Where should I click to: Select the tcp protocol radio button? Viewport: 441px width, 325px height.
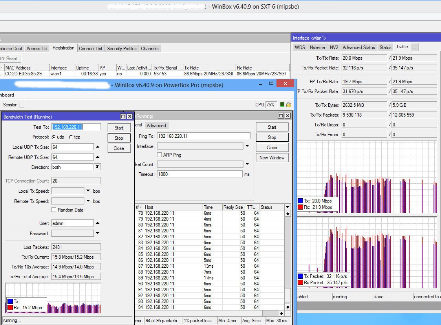(71, 137)
